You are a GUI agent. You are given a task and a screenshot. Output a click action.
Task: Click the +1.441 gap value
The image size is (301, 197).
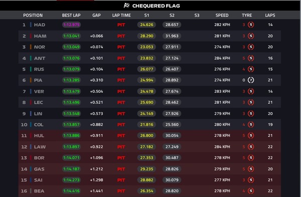click(x=96, y=191)
